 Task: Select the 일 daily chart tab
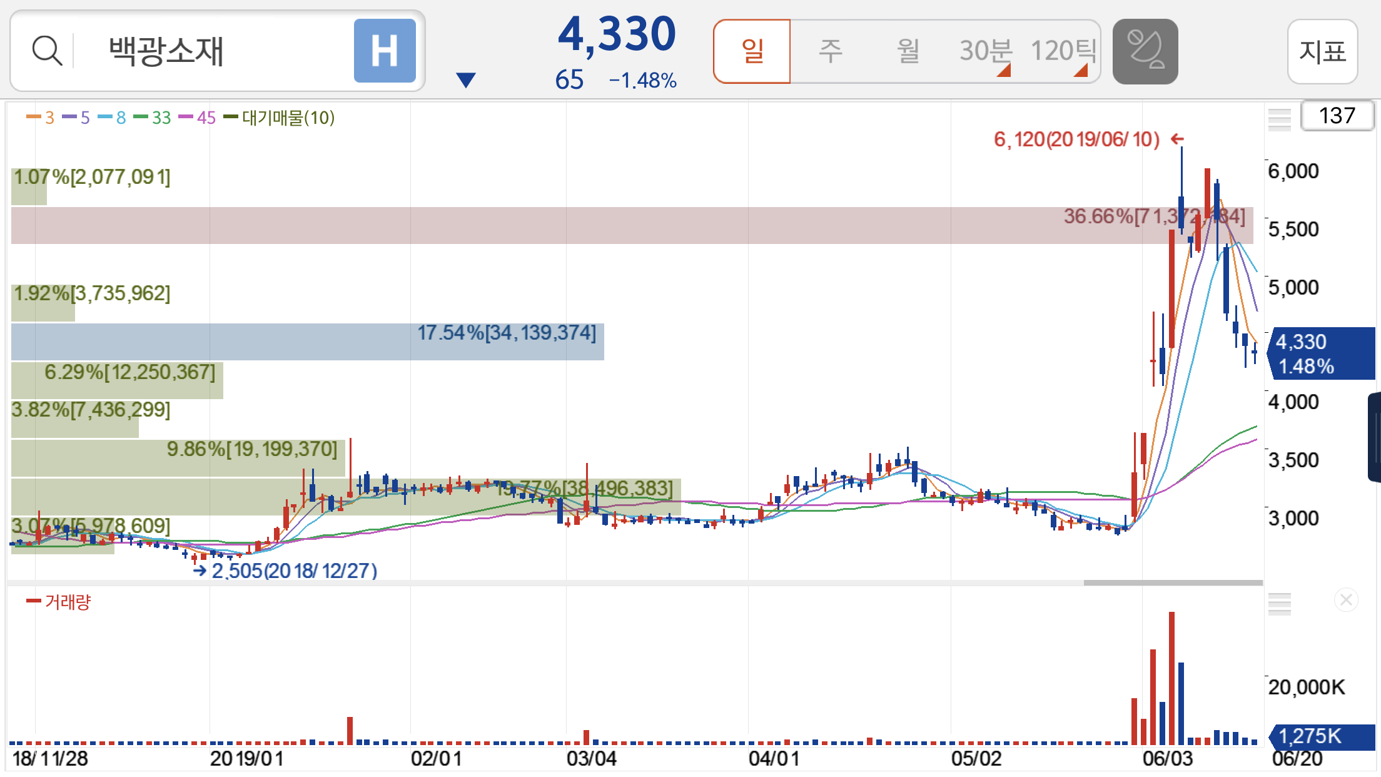click(752, 51)
